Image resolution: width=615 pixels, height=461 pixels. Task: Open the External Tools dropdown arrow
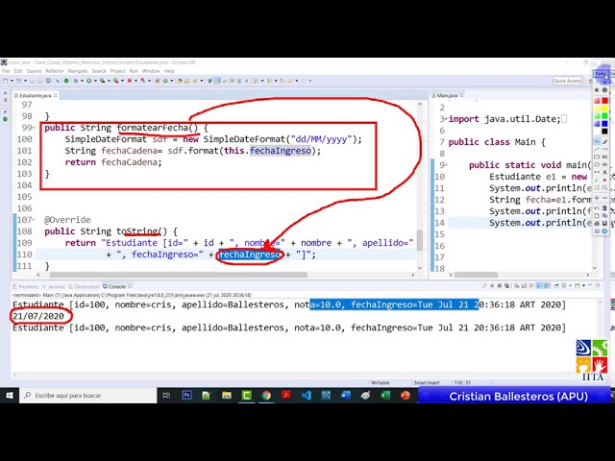click(122, 81)
